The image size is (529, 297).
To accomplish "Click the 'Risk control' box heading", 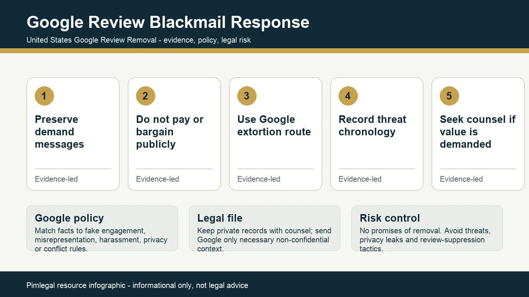I will click(390, 218).
